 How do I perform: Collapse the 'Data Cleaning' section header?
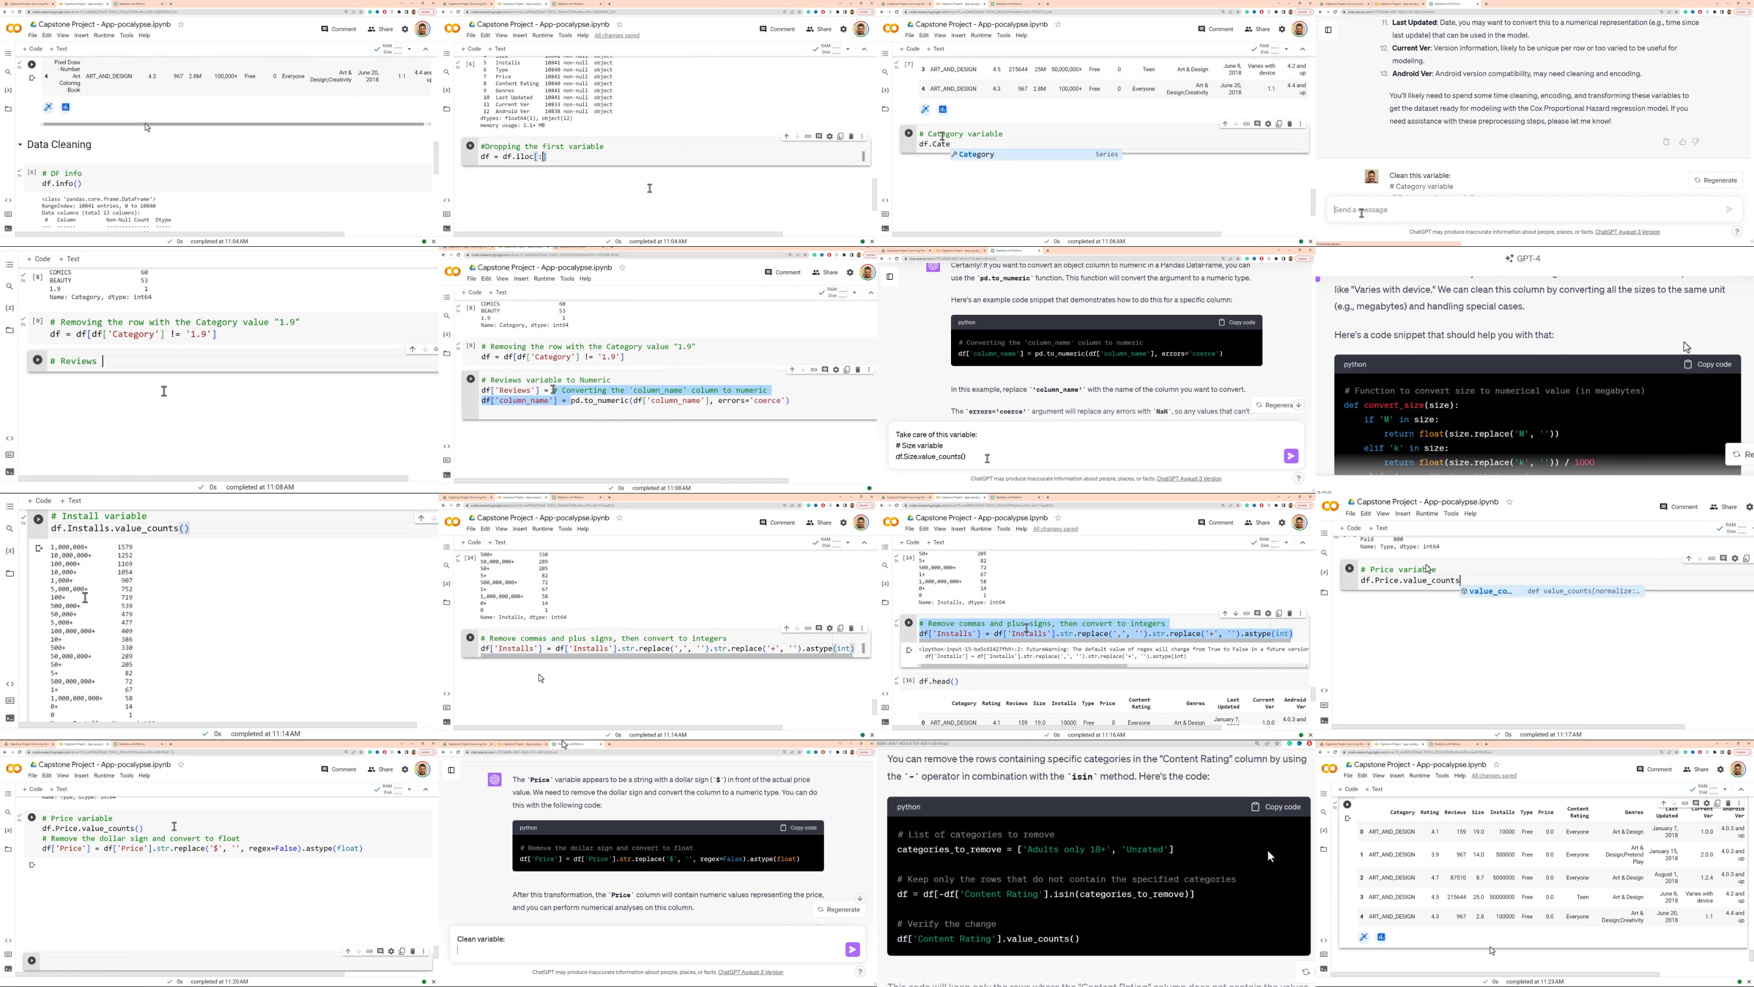point(20,144)
